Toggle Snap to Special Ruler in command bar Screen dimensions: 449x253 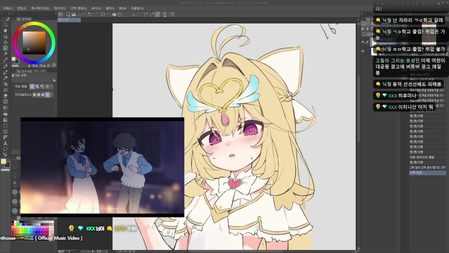point(151,14)
